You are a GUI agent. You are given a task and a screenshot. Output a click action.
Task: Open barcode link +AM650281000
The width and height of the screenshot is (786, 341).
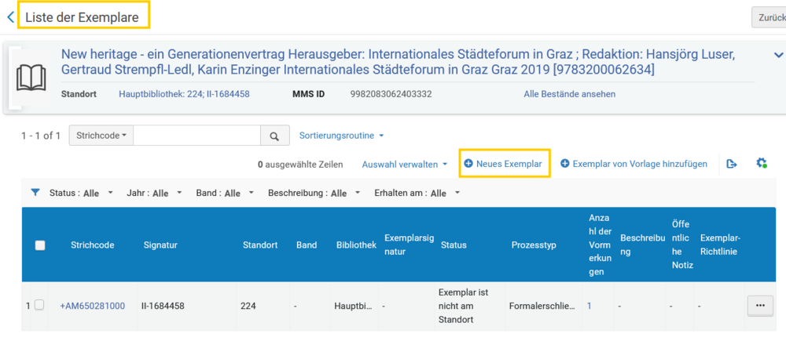coord(92,306)
